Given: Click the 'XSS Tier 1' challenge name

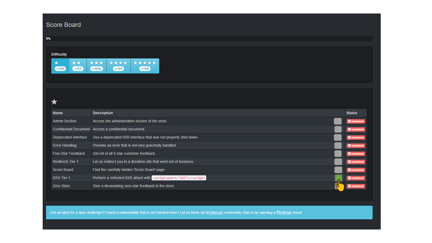Looking at the screenshot, I should [62, 178].
